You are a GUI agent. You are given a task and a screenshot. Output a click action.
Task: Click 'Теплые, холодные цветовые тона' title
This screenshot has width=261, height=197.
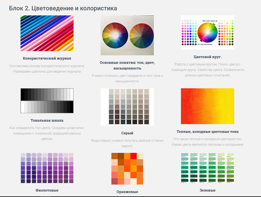click(x=207, y=131)
